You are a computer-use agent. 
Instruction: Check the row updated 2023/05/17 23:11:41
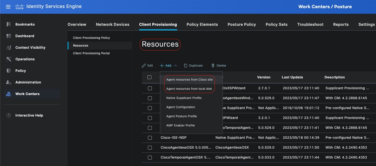click(150, 128)
